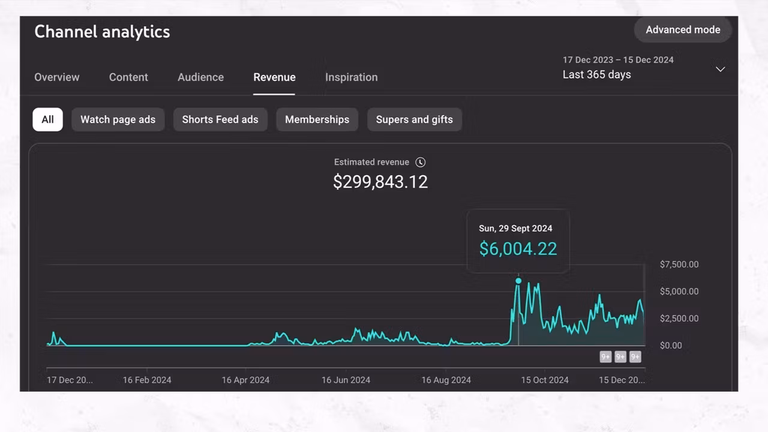
Task: Select the Revenue tab
Action: click(x=274, y=77)
